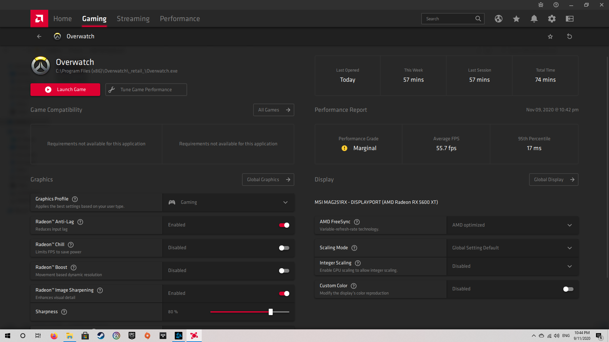Open the notifications bell
The height and width of the screenshot is (342, 609).
pyautogui.click(x=534, y=19)
